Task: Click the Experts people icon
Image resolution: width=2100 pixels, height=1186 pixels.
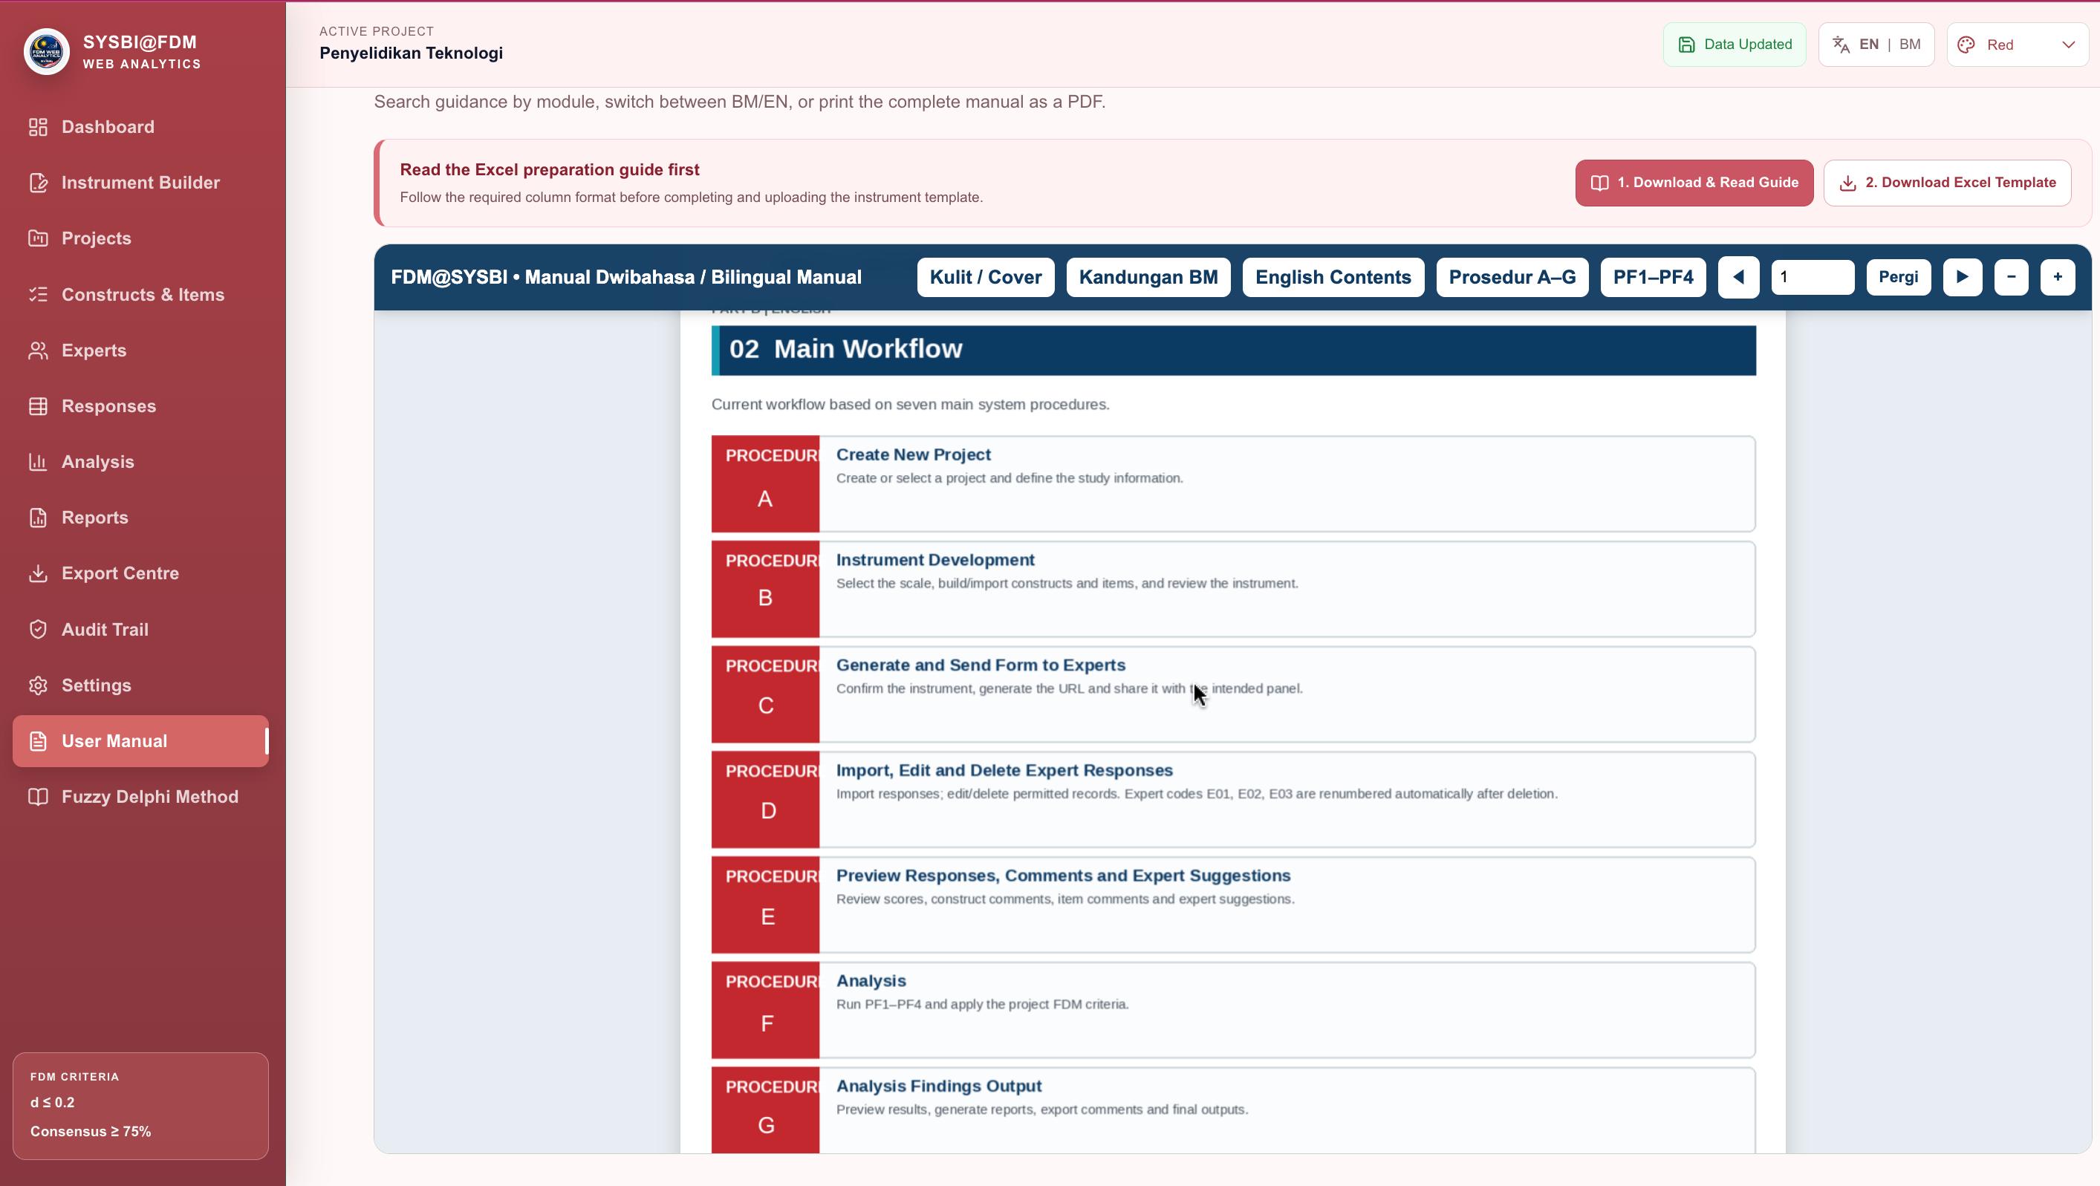Action: pyautogui.click(x=39, y=351)
